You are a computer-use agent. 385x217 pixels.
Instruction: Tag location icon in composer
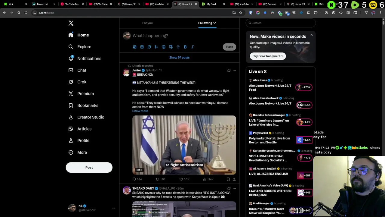178,47
